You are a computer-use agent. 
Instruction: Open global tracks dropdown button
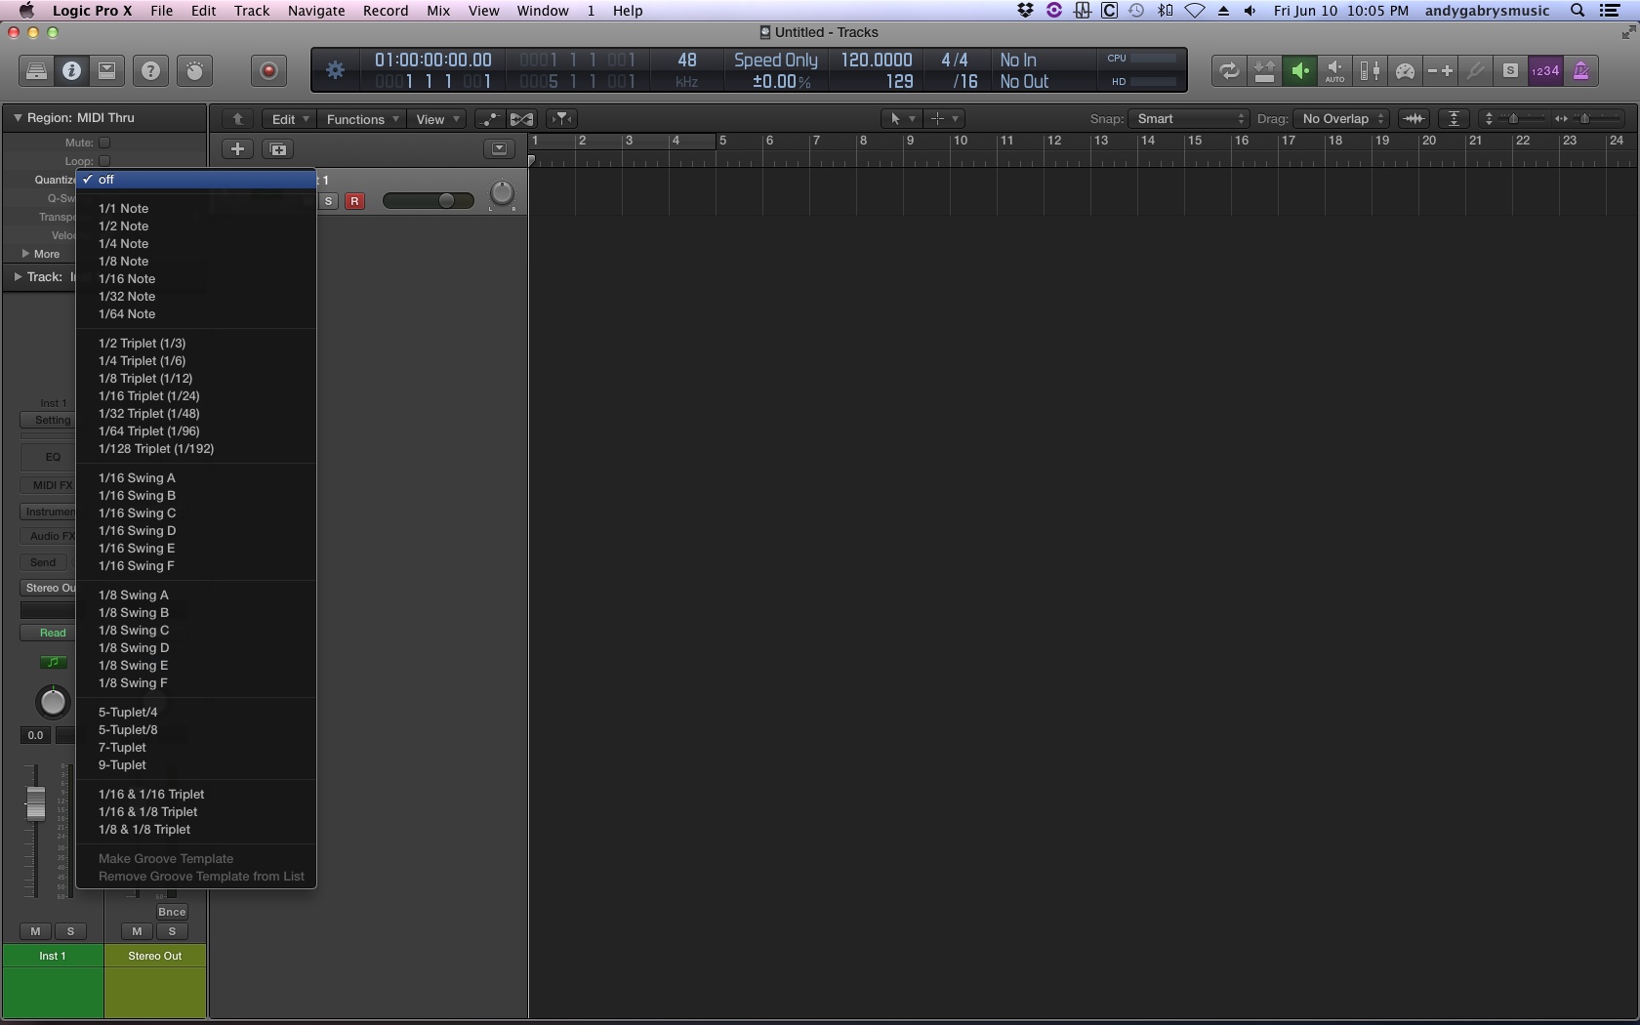coord(499,149)
